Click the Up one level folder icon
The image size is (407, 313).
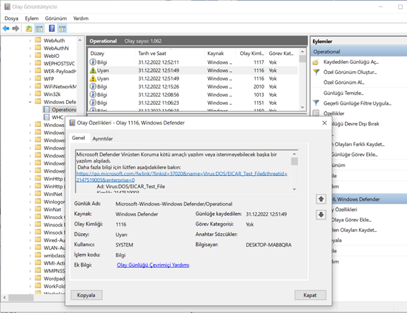[x=29, y=28]
